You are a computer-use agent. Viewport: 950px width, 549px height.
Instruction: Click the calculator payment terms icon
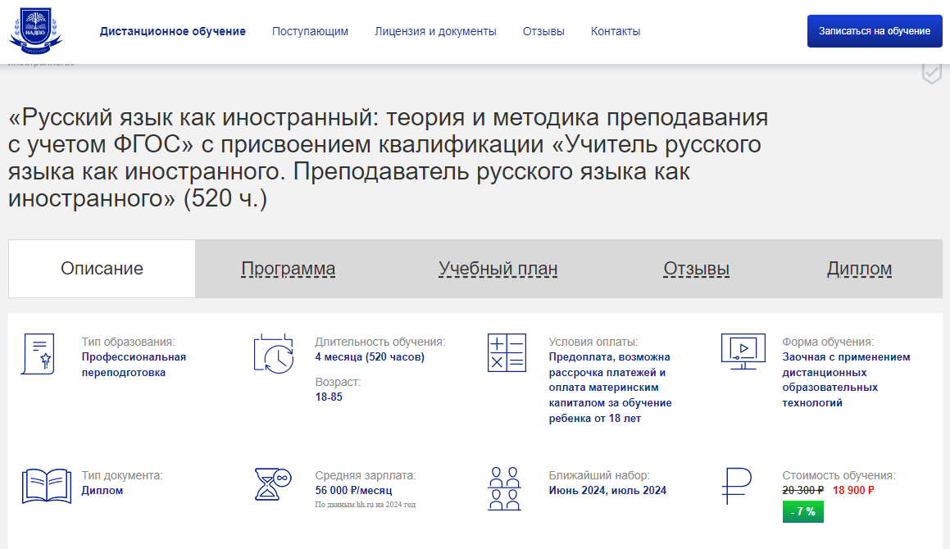pyautogui.click(x=507, y=353)
